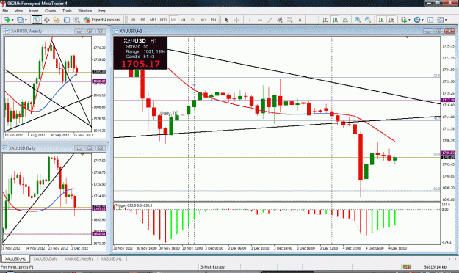Open the File menu
This screenshot has height=273, width=459.
pos(5,10)
